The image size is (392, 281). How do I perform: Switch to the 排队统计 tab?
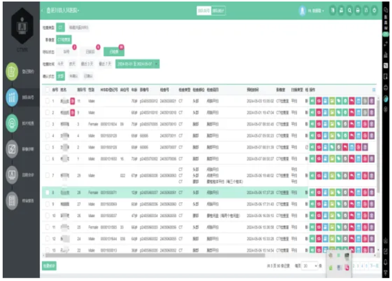218,11
